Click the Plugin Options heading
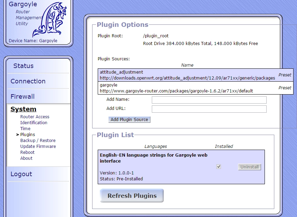Screen dimensions: 297x217 click(122, 25)
